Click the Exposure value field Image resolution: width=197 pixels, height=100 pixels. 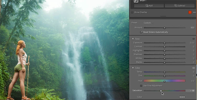point(192,43)
